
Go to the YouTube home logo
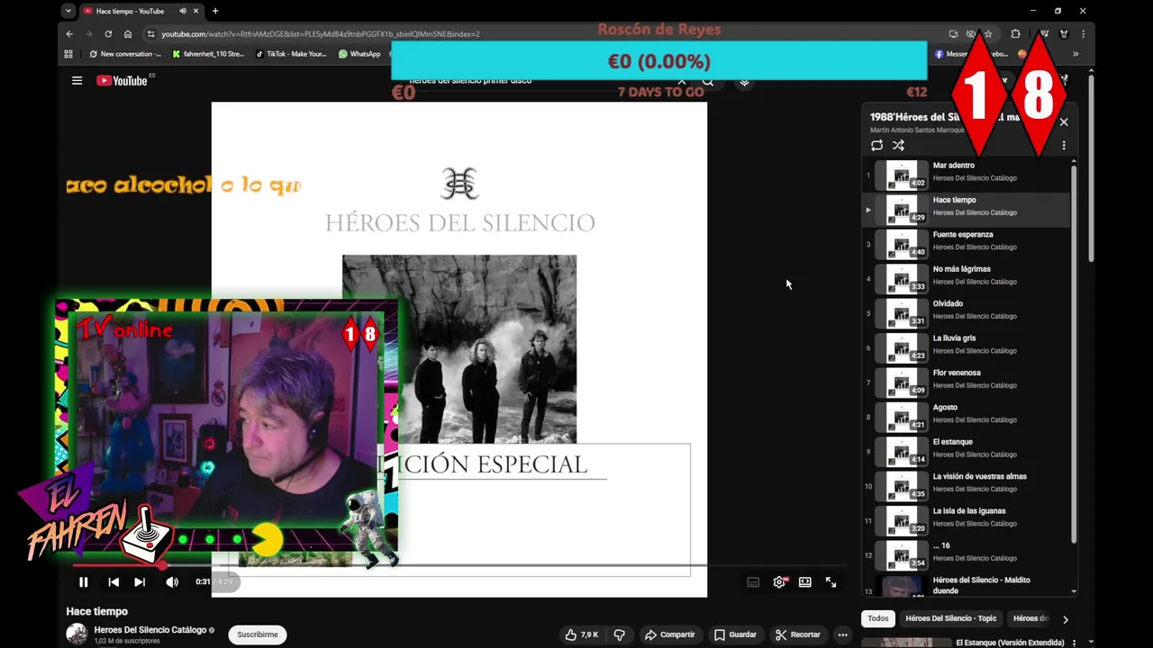(122, 80)
